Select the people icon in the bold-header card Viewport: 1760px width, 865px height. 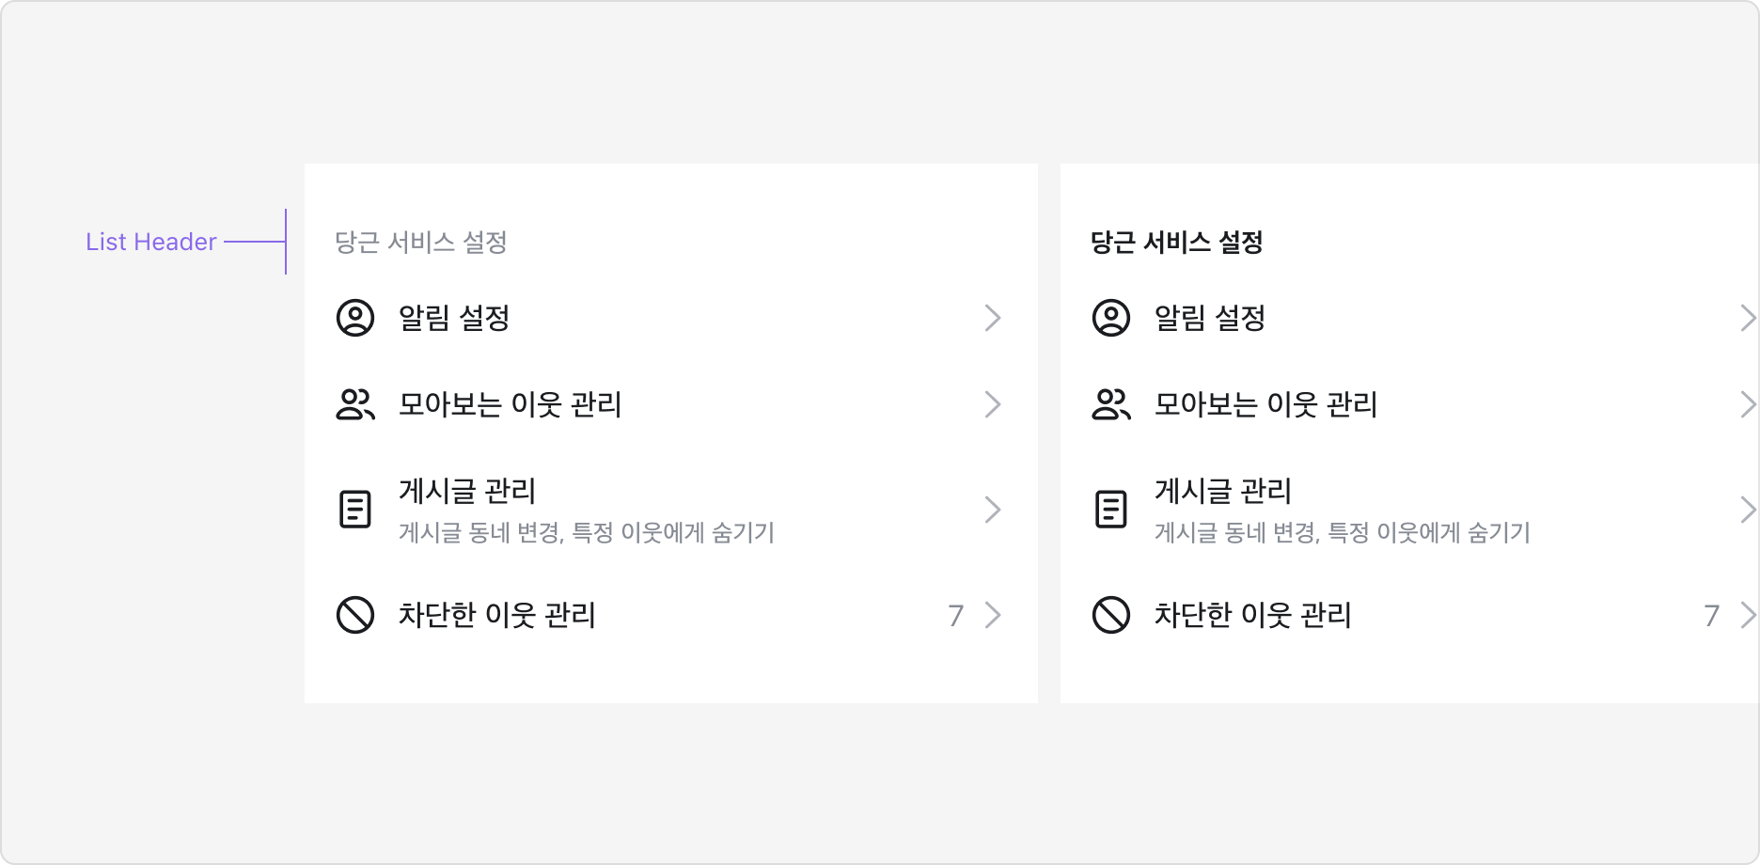(x=1110, y=405)
